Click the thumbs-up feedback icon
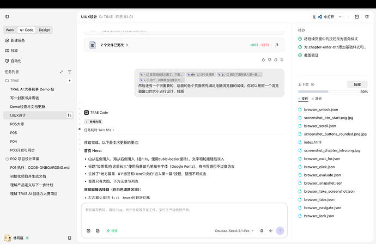376x244 pixels. coord(263,60)
